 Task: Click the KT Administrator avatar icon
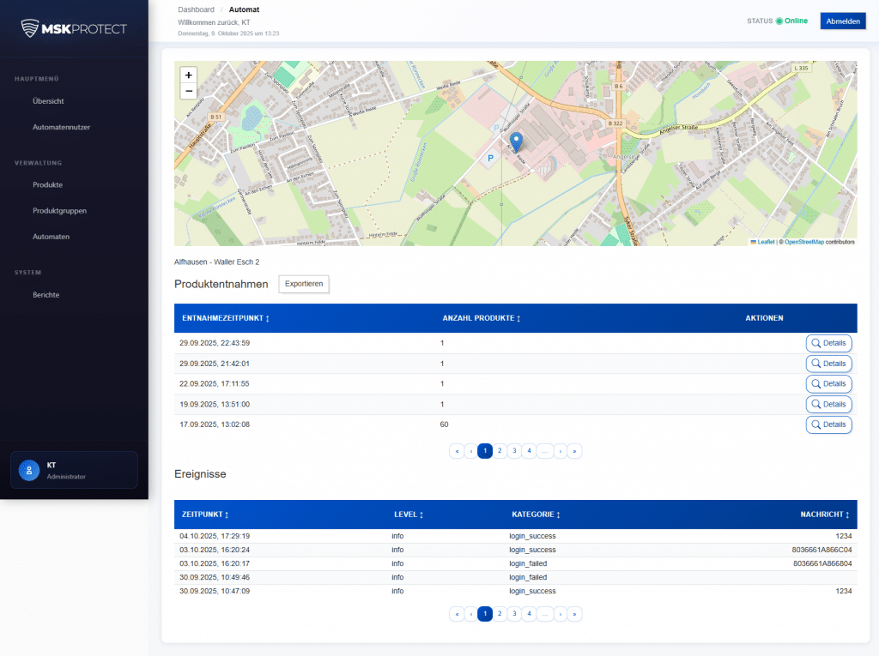pos(28,469)
